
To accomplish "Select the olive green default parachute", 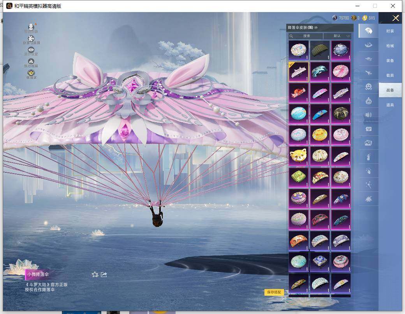I will [x=320, y=50].
